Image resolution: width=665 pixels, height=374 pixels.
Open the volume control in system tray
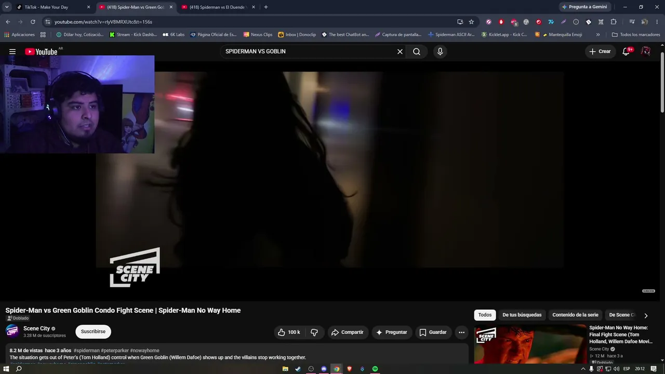pos(616,369)
